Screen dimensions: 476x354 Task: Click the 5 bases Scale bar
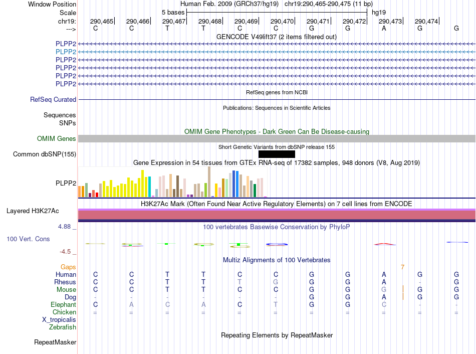pyautogui.click(x=277, y=13)
